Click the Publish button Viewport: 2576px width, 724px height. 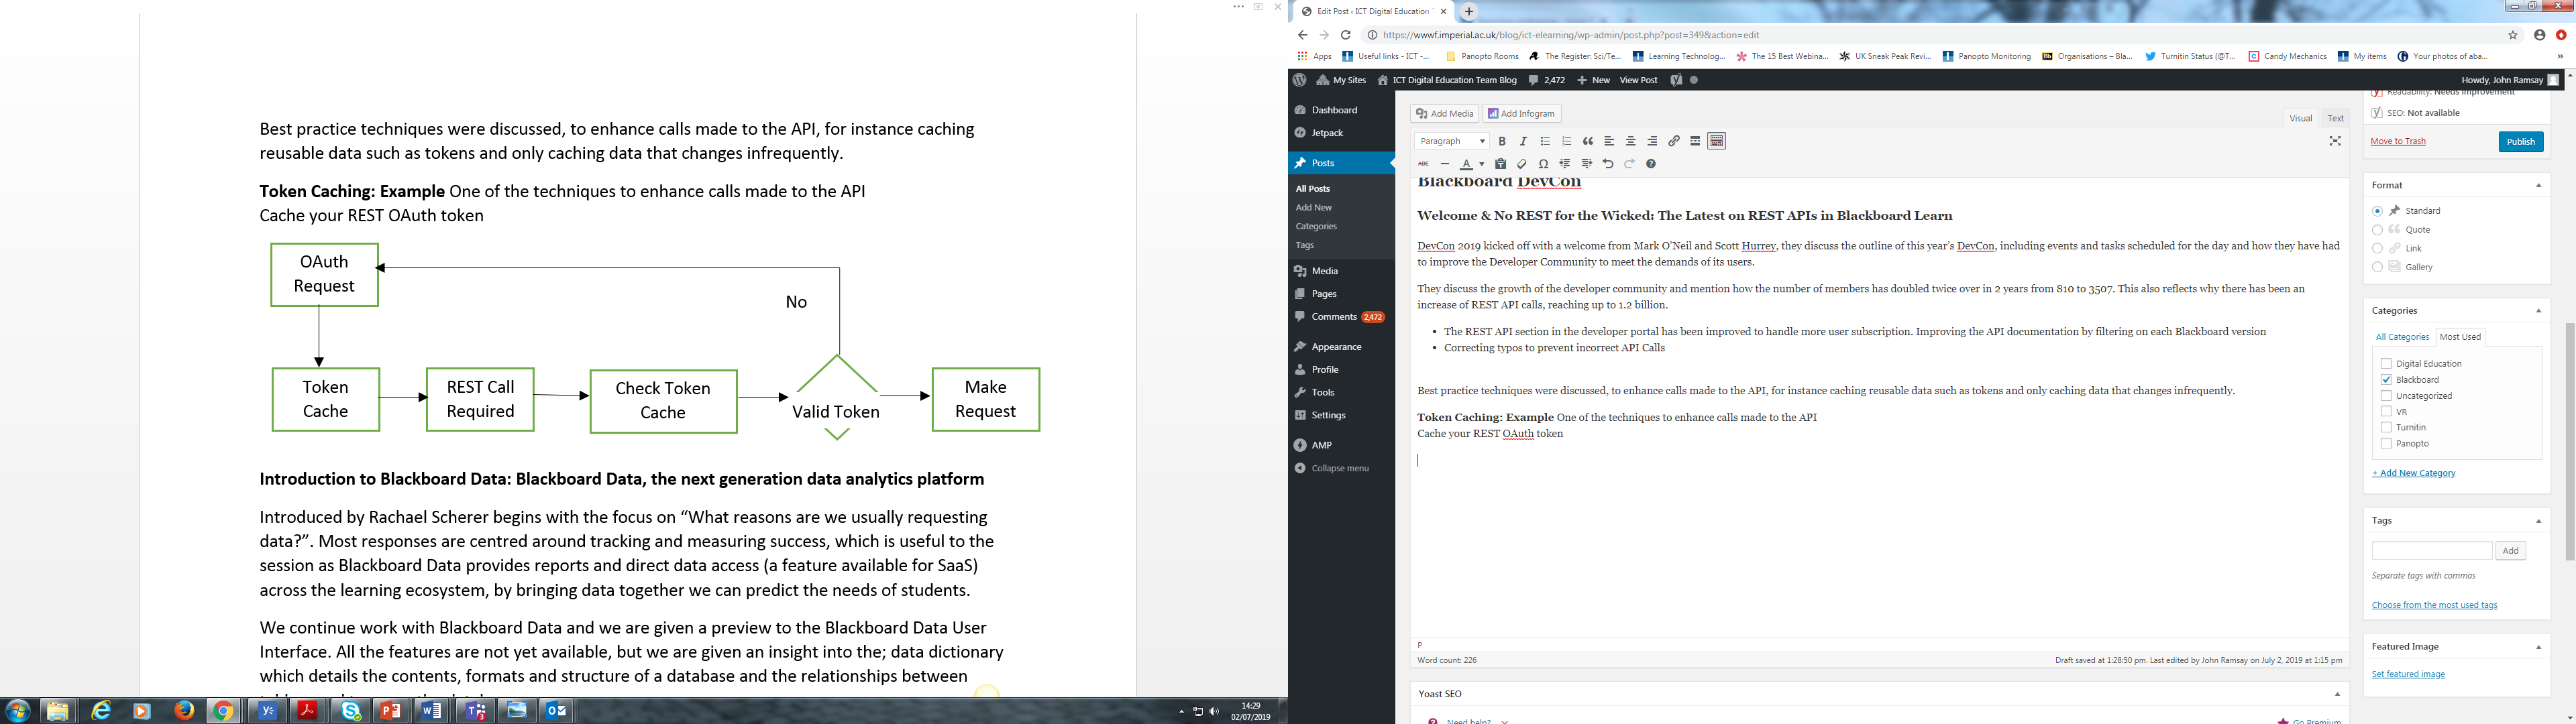click(x=2520, y=142)
